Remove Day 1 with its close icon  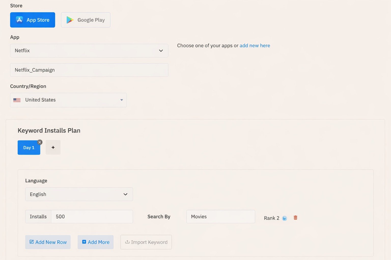click(x=40, y=142)
